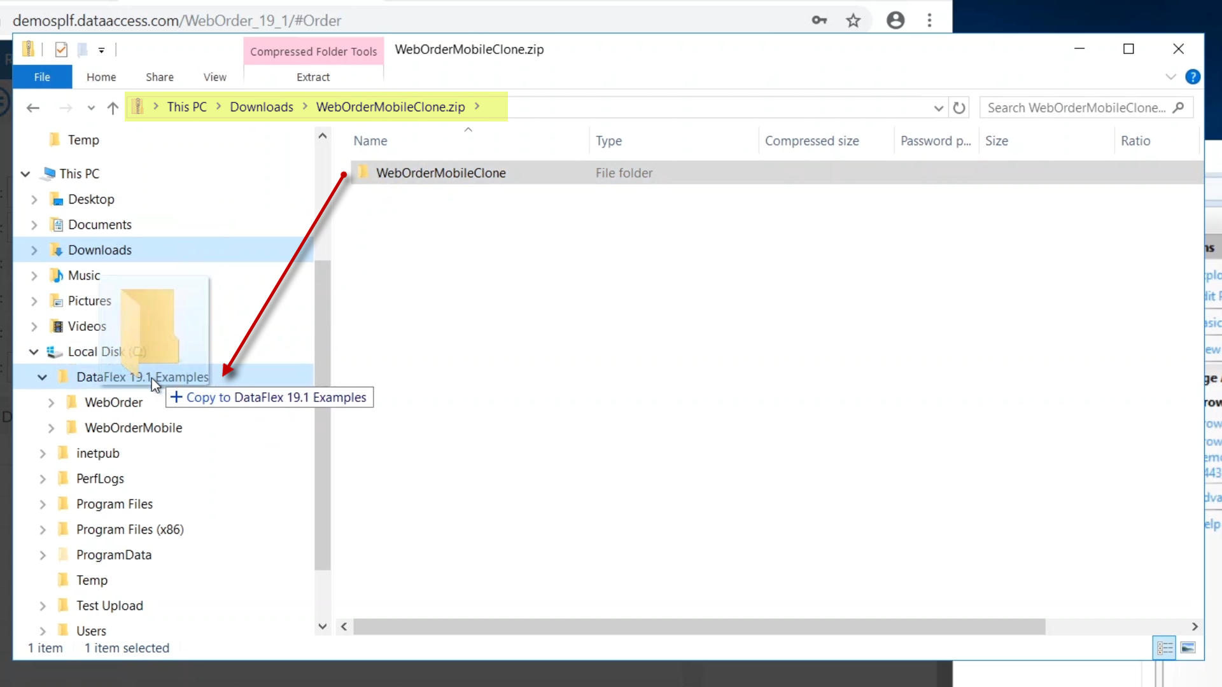Switch to details view layout button
Screen dimensions: 1222x687
click(1165, 648)
